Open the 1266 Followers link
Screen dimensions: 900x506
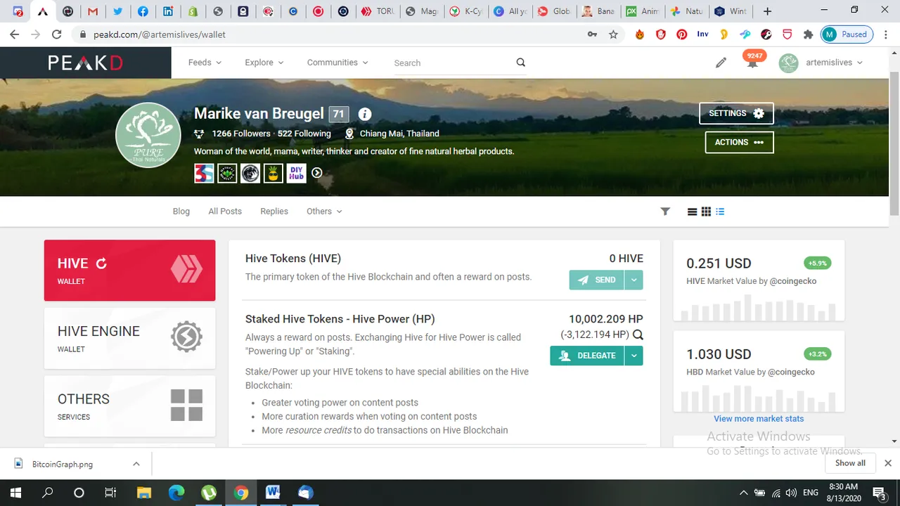click(x=241, y=134)
